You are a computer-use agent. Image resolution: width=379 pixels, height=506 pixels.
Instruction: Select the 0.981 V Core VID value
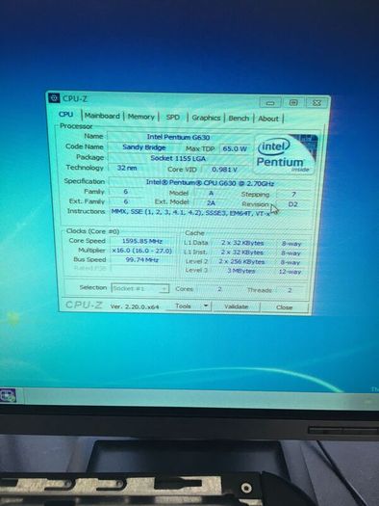(x=224, y=170)
